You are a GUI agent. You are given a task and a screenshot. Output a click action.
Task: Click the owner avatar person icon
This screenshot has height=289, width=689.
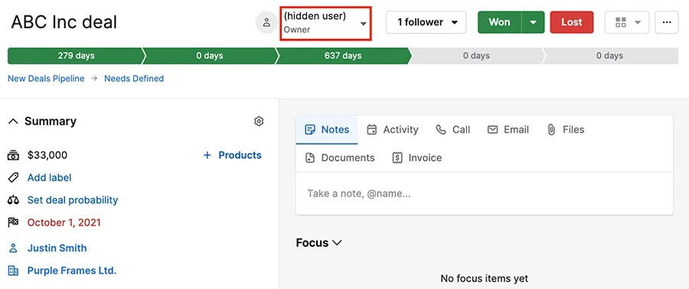[x=266, y=22]
